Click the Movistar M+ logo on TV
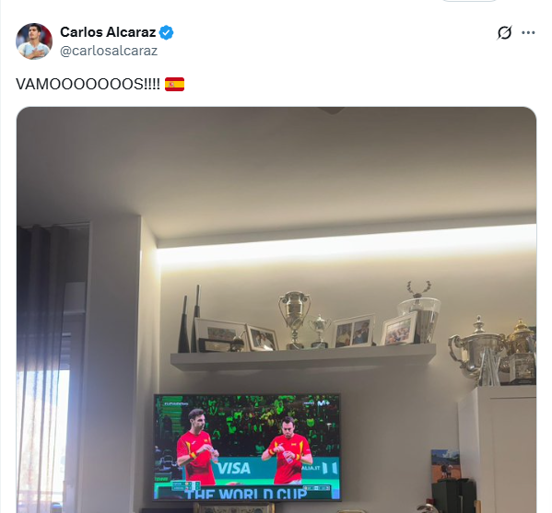 tap(323, 403)
